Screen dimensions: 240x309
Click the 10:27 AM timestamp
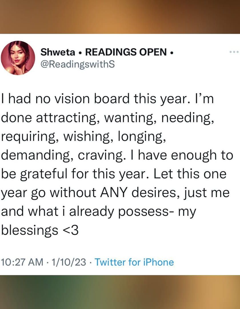click(22, 262)
